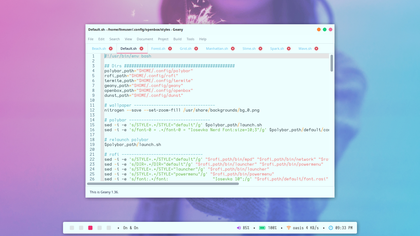The width and height of the screenshot is (420, 236).
Task: Switch to the Wave.sh tab
Action: point(305,49)
